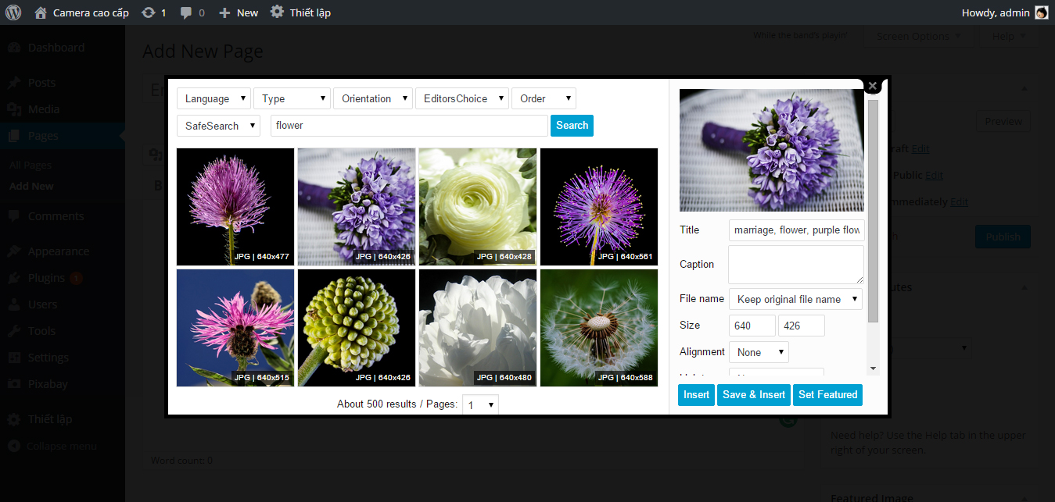Expand the Type filter dropdown

click(x=292, y=98)
